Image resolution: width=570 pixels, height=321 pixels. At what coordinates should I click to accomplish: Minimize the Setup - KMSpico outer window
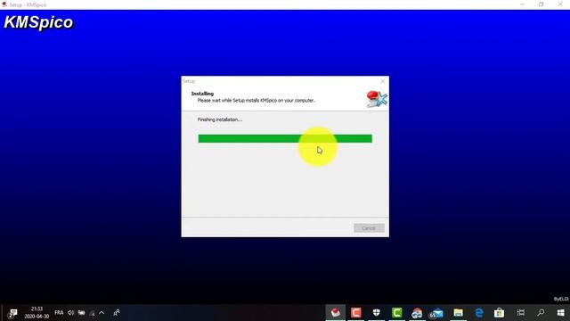pos(523,4)
